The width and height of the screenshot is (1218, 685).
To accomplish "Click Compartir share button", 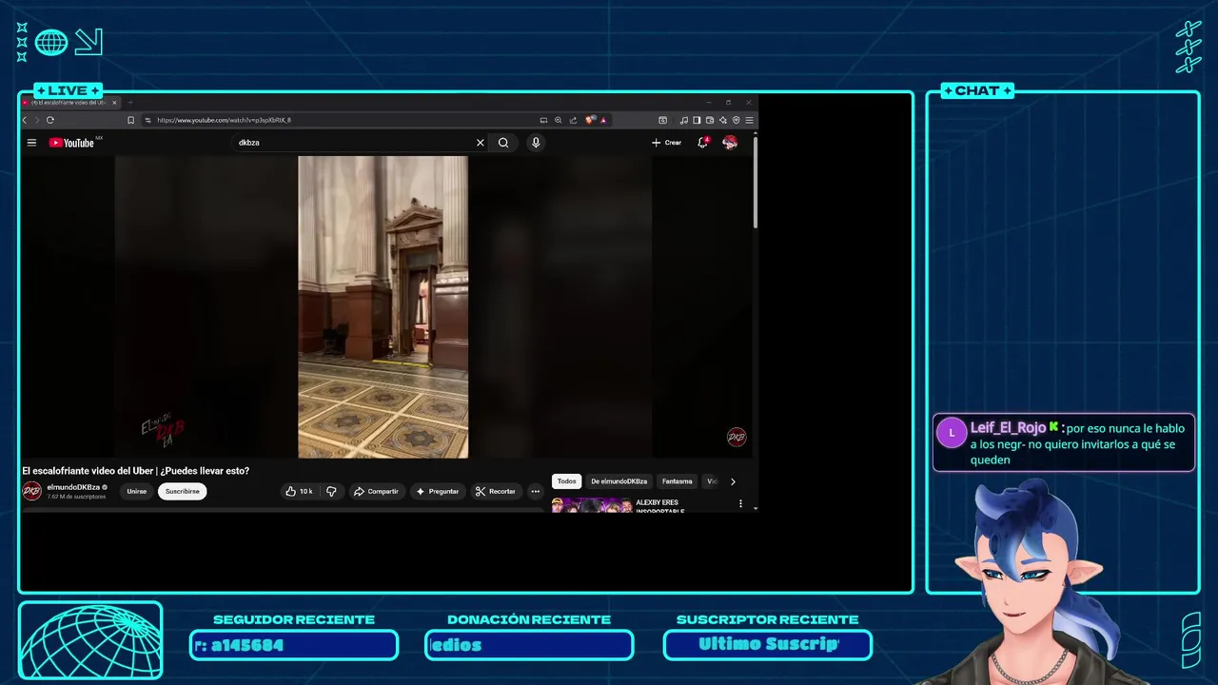I will pyautogui.click(x=376, y=491).
